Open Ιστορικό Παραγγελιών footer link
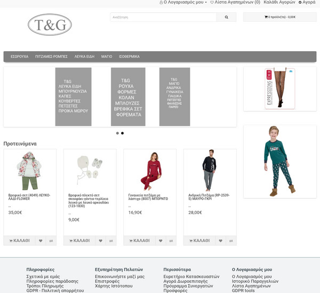320x293 pixels. click(x=255, y=281)
